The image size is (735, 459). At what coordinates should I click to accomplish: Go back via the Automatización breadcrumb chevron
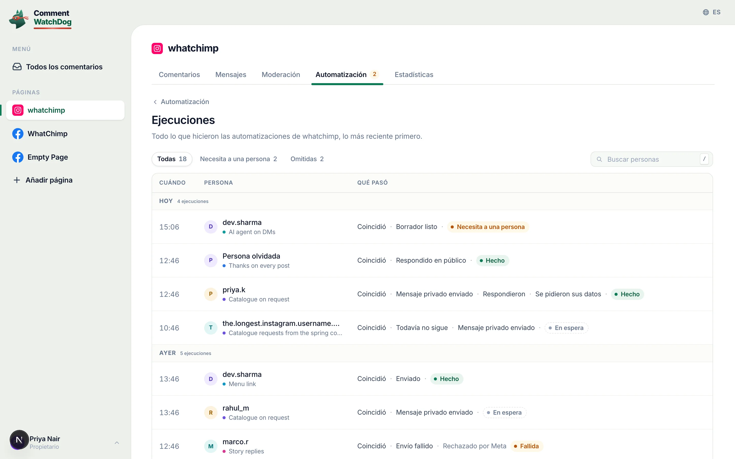[x=155, y=102]
